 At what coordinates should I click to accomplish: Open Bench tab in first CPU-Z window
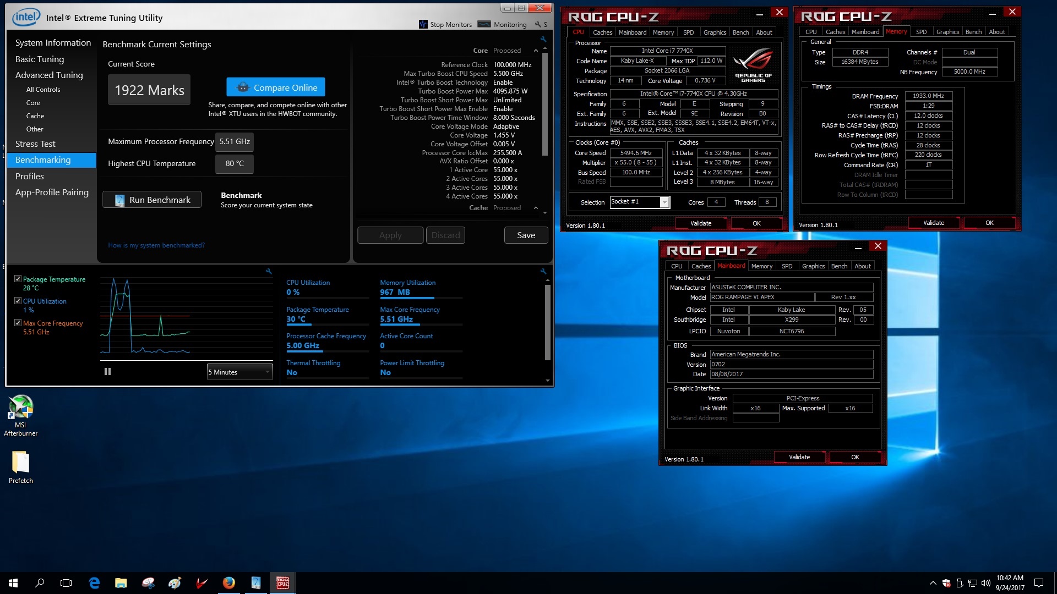pyautogui.click(x=740, y=32)
